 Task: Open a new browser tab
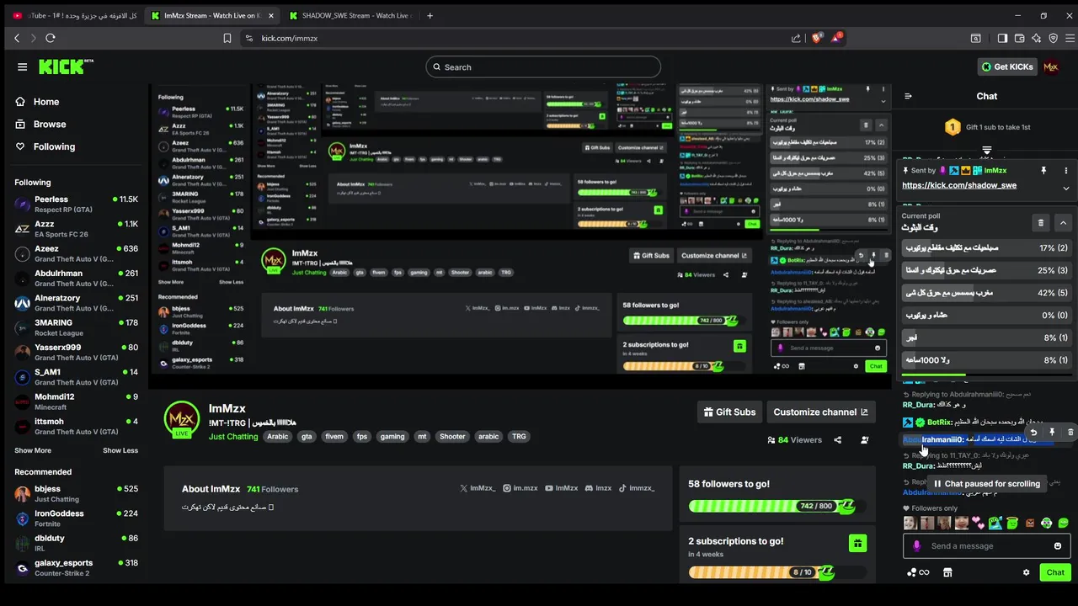(430, 15)
